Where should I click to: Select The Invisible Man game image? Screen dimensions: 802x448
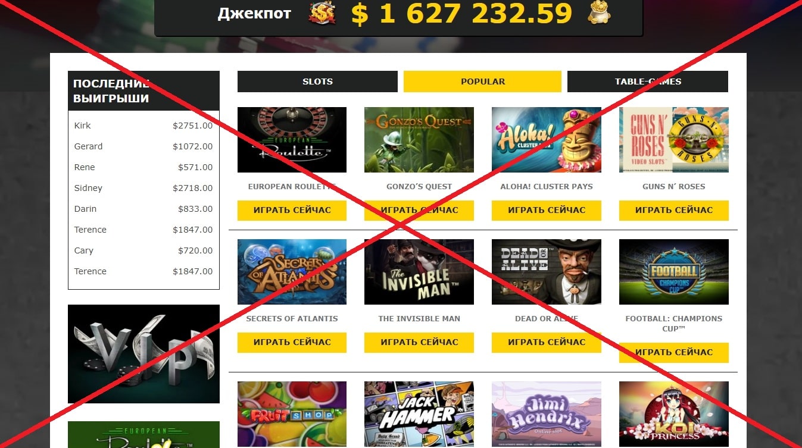pyautogui.click(x=419, y=272)
